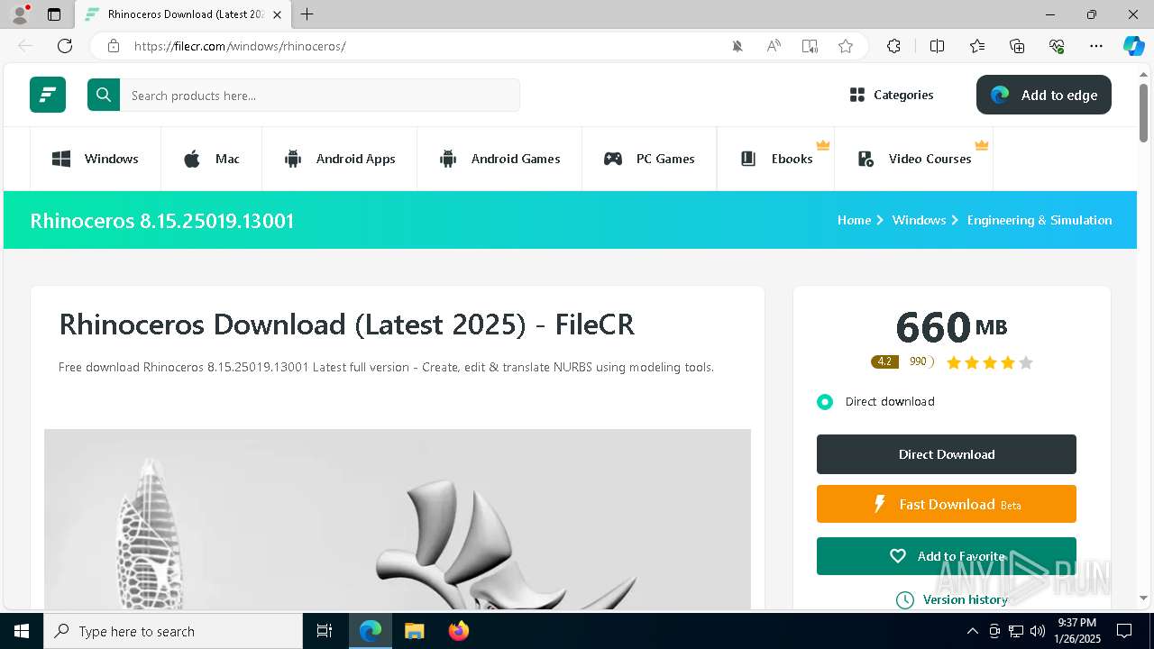
Task: Open the Favorites list icon
Action: 977,46
